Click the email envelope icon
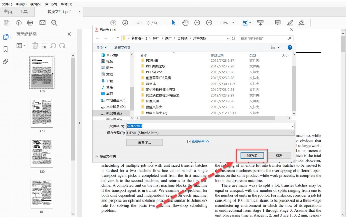 (x=42, y=23)
